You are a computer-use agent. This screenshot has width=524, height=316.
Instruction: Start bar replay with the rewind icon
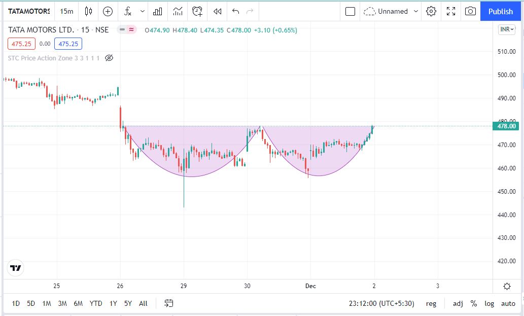point(217,11)
